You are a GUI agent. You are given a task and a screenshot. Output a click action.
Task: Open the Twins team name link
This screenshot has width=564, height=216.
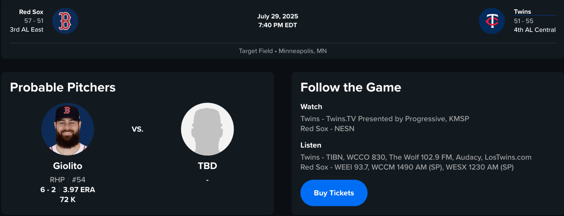[x=522, y=12]
